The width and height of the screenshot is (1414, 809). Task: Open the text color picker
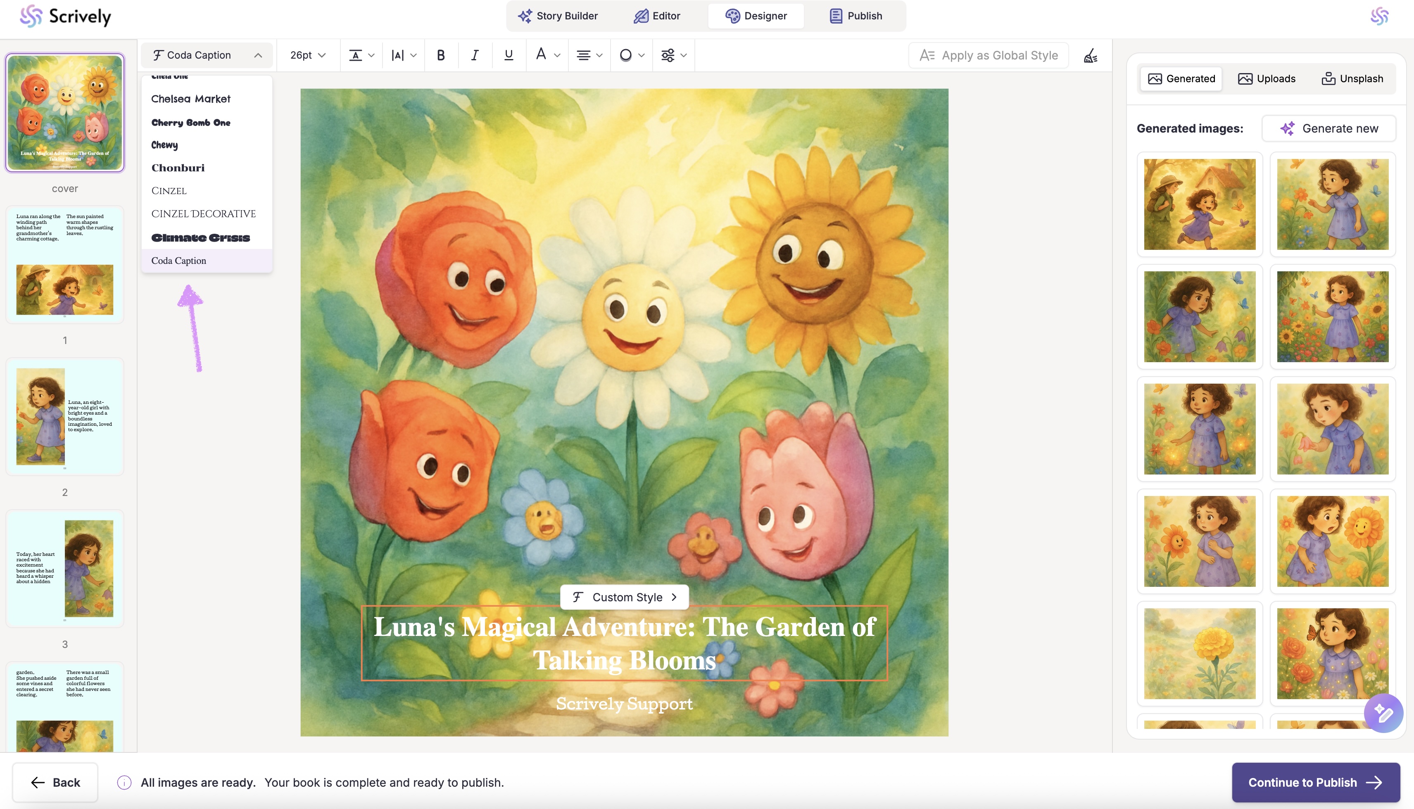547,55
